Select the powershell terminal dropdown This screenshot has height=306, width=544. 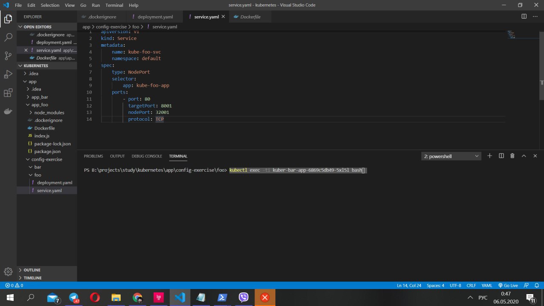451,156
